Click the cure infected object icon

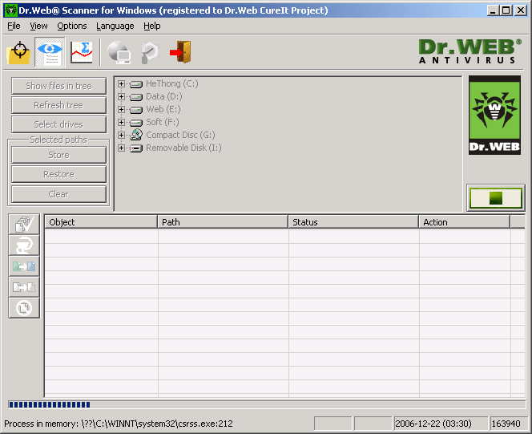(24, 245)
